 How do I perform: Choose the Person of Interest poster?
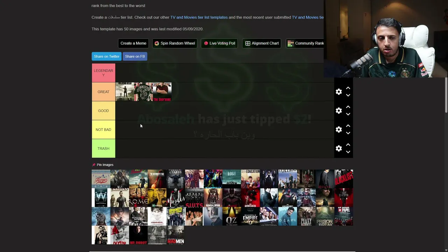point(138,216)
